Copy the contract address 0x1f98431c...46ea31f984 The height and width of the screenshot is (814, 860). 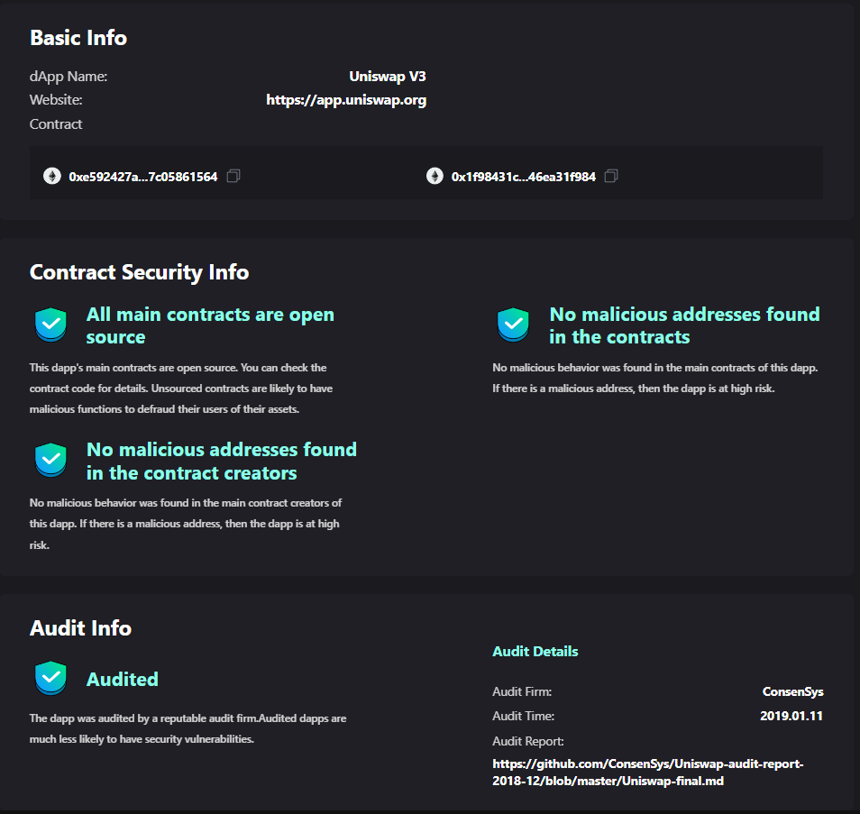coord(611,176)
